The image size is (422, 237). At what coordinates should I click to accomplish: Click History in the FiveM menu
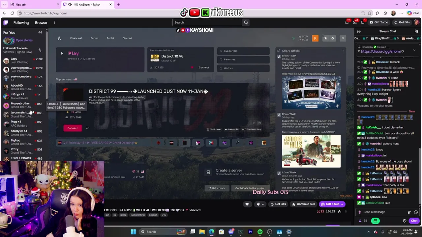click(x=244, y=68)
